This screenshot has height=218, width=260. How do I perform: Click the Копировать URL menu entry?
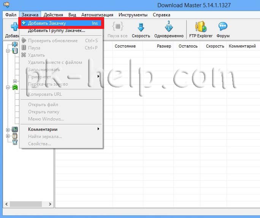coord(61,94)
